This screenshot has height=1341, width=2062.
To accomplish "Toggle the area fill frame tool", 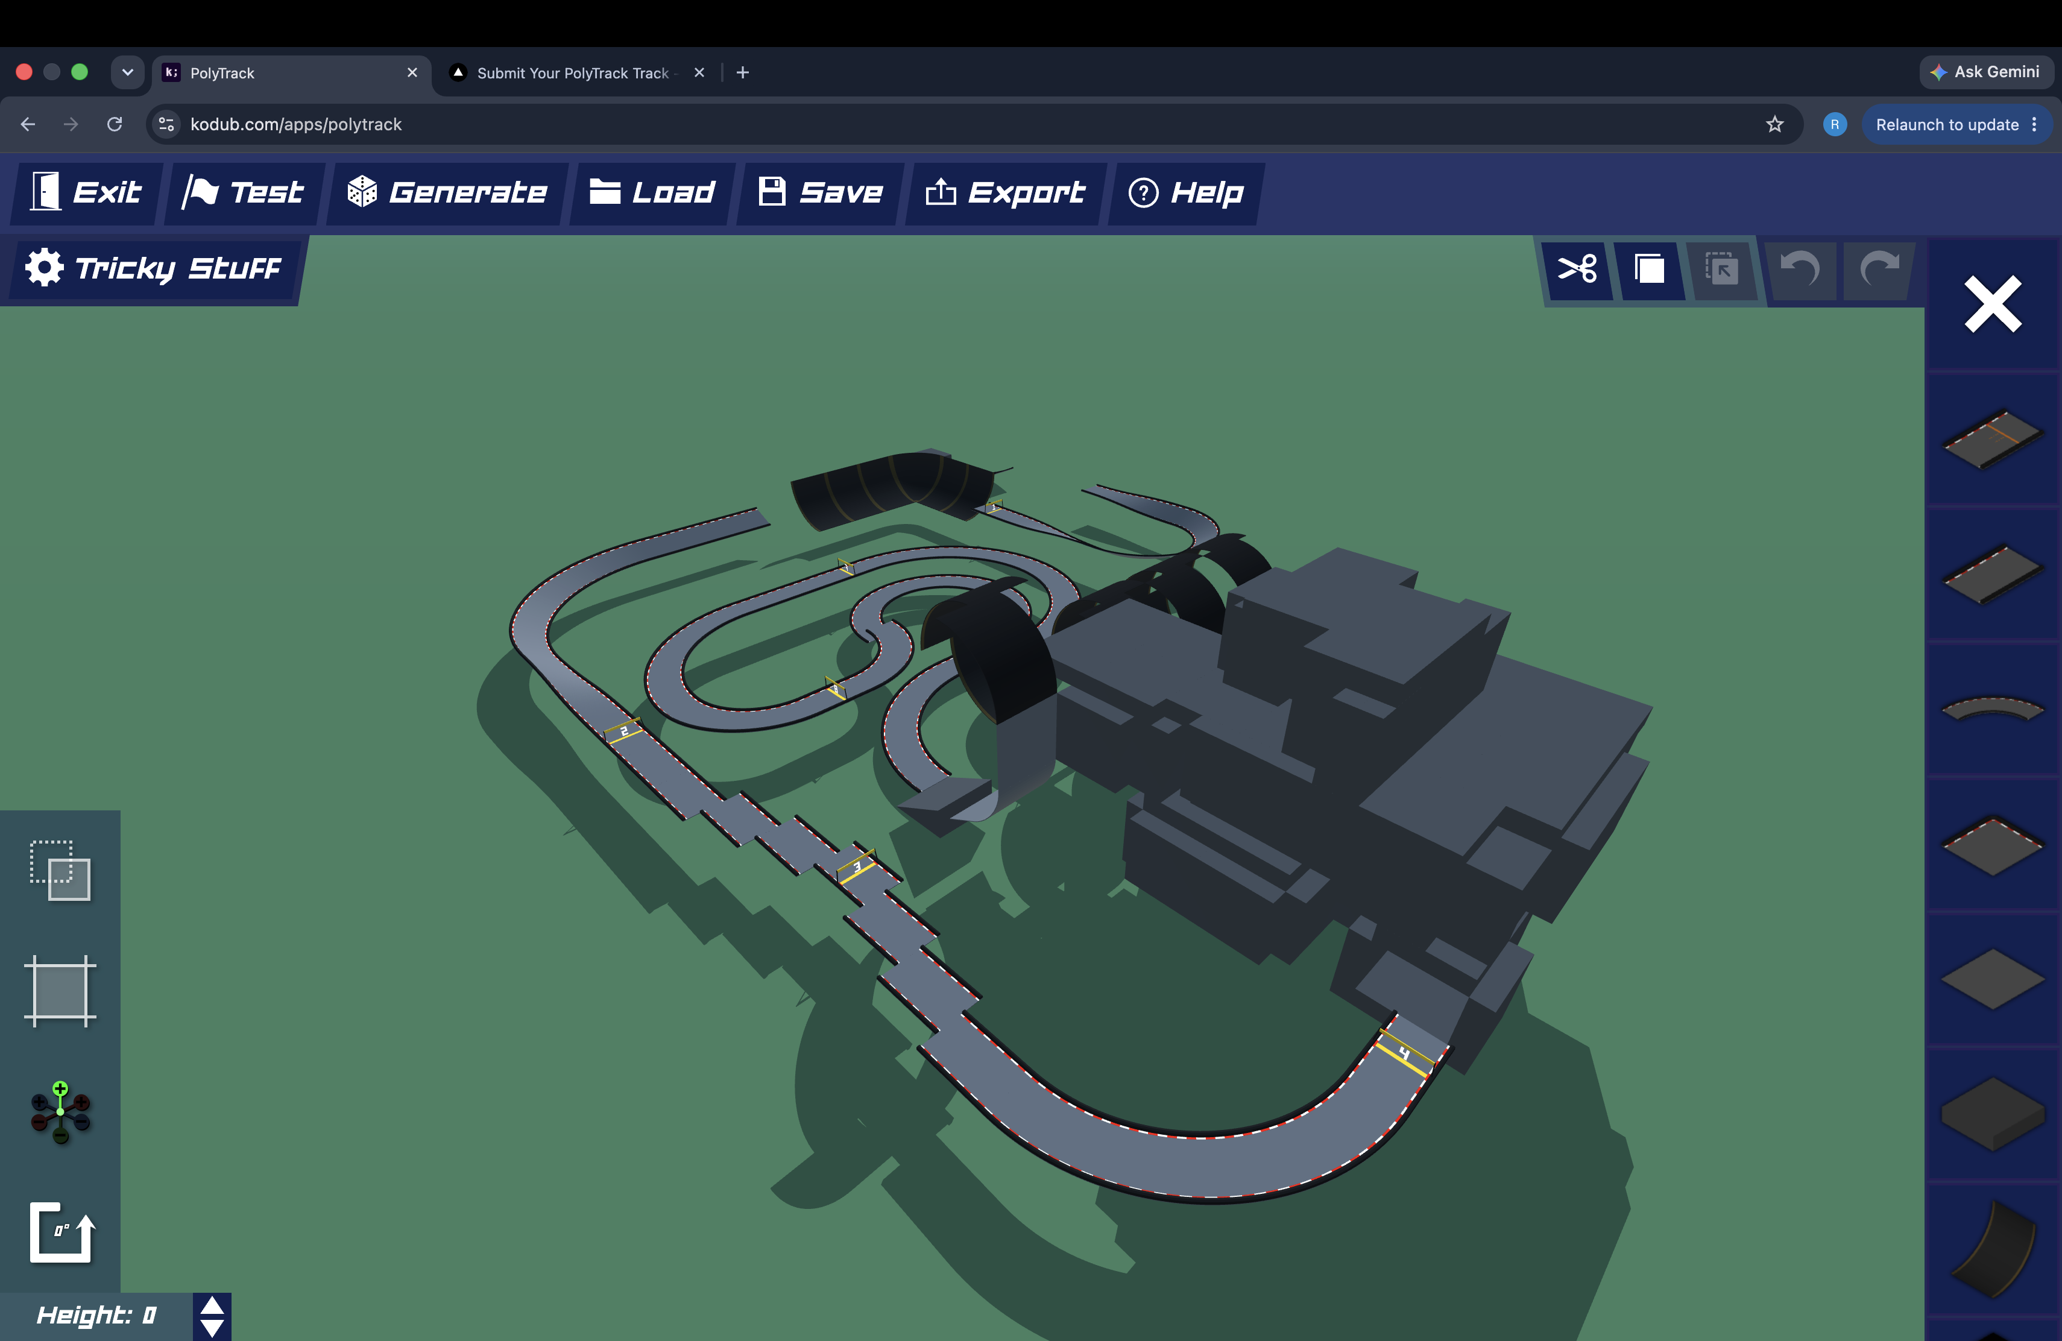I will 61,991.
